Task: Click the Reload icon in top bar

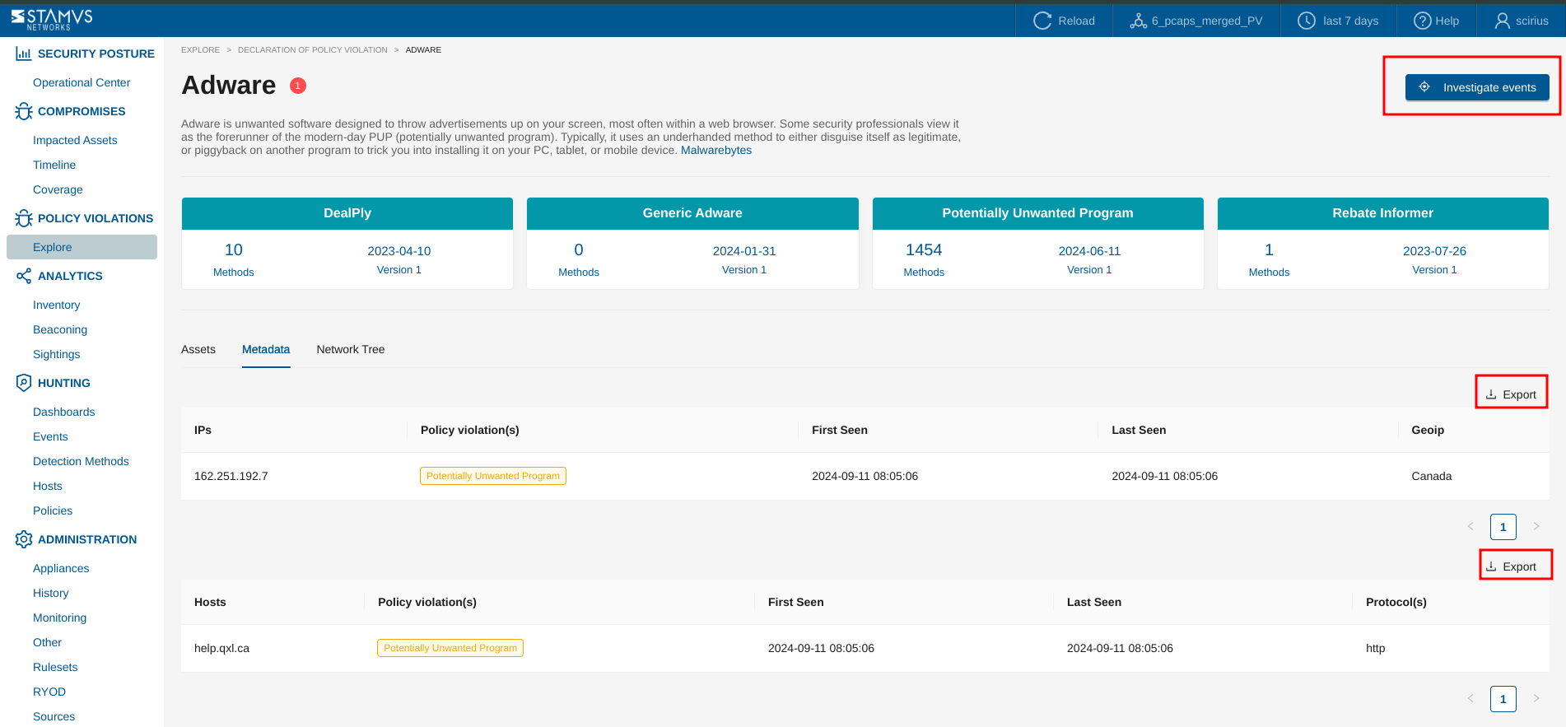Action: pyautogui.click(x=1042, y=21)
